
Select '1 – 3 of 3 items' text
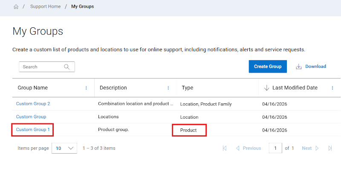99,149
